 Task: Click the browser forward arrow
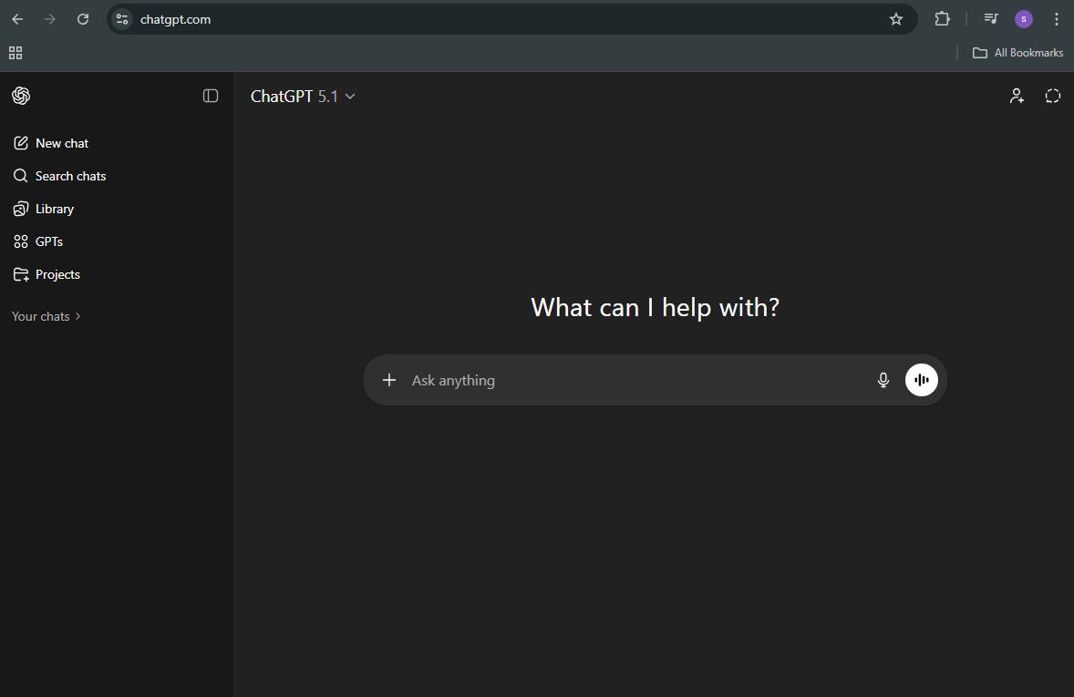point(50,19)
